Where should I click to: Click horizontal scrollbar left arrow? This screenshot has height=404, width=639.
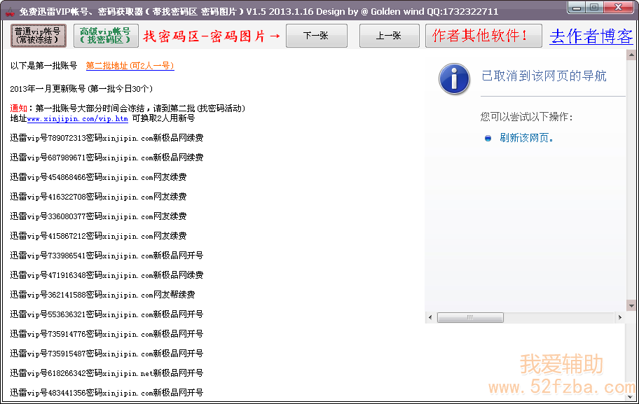pos(430,317)
